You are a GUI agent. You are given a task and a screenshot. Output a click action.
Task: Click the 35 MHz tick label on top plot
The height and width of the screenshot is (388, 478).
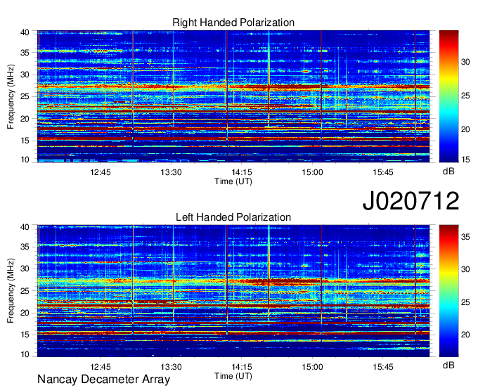pyautogui.click(x=25, y=53)
